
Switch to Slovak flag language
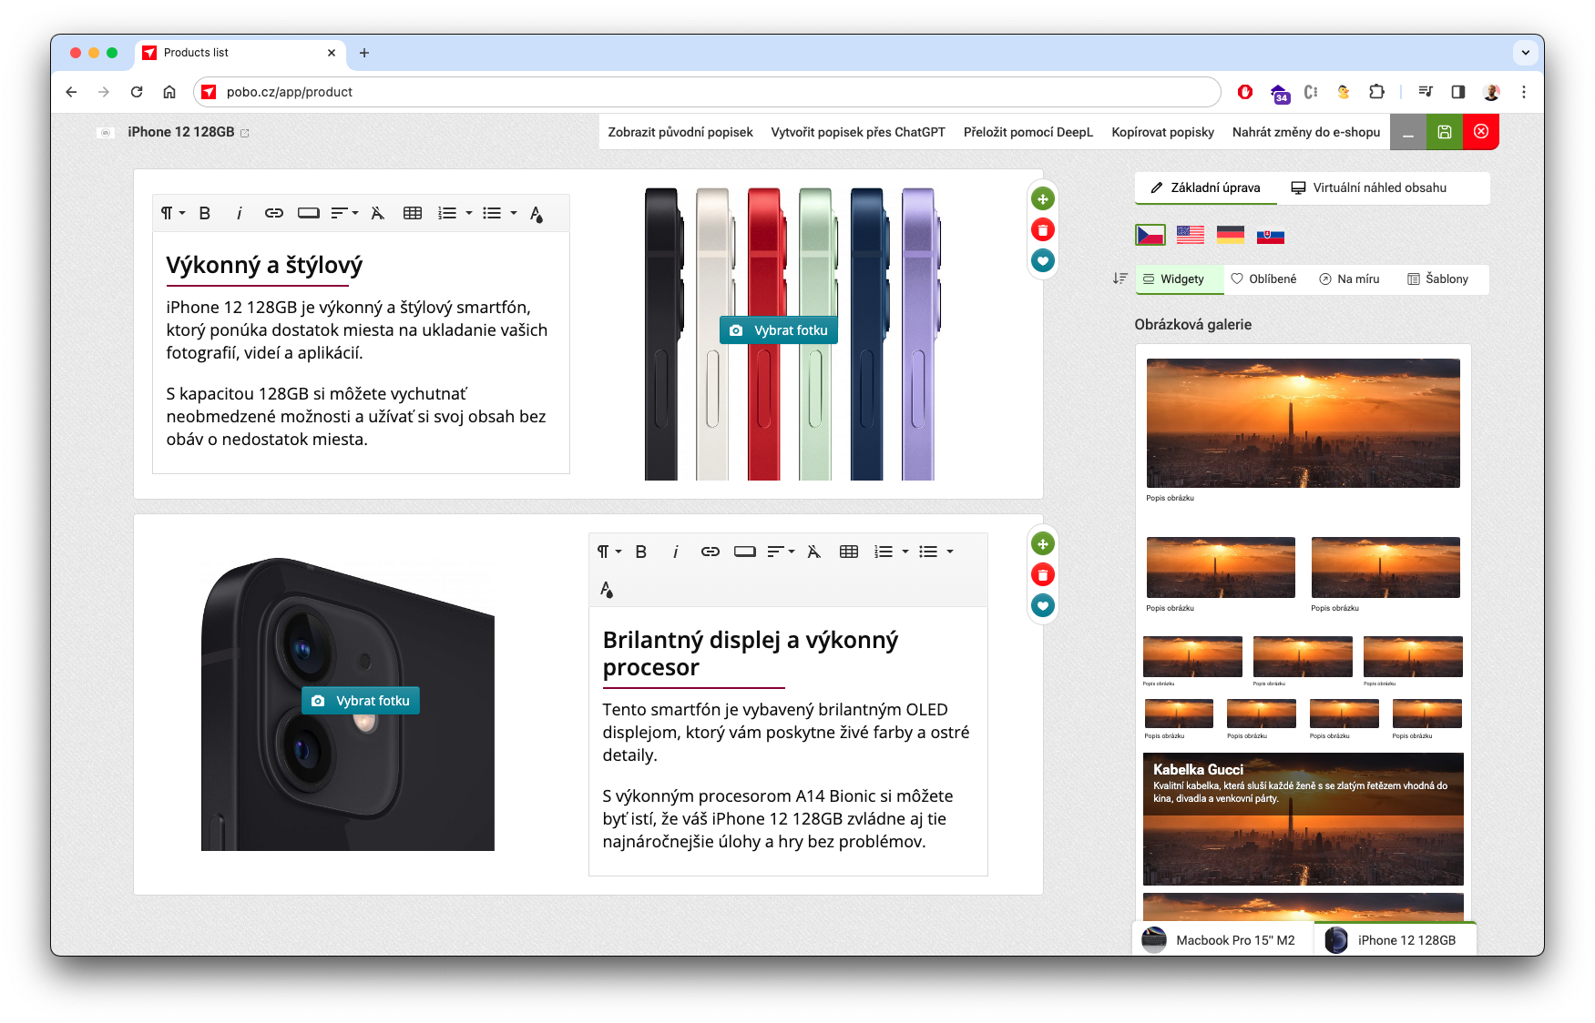[x=1271, y=236]
